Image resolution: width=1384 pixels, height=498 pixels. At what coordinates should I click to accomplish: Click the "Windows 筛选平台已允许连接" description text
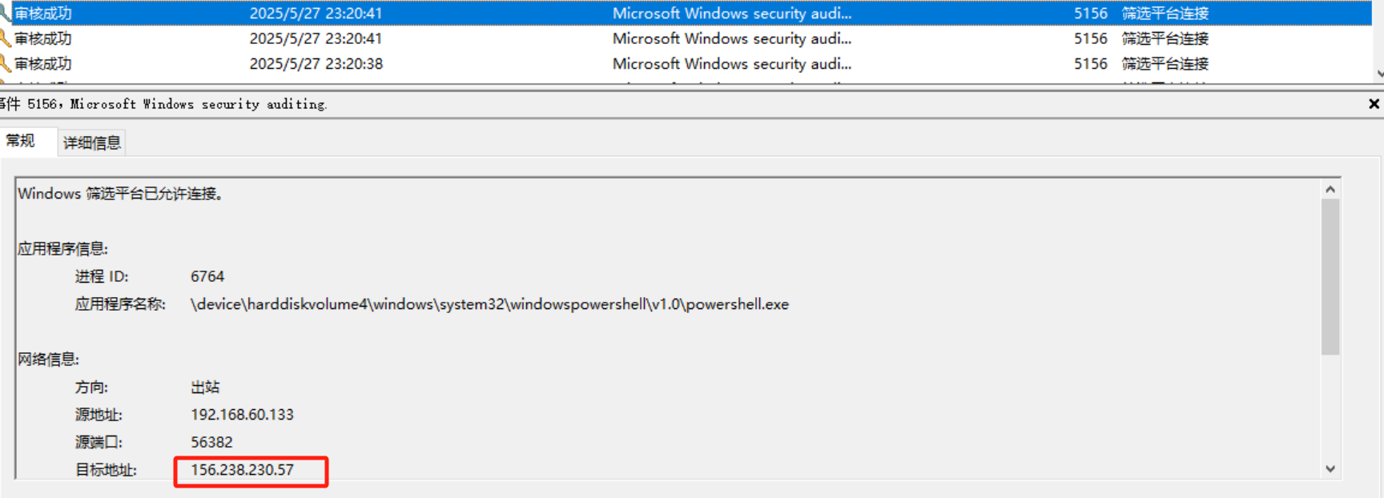point(120,194)
